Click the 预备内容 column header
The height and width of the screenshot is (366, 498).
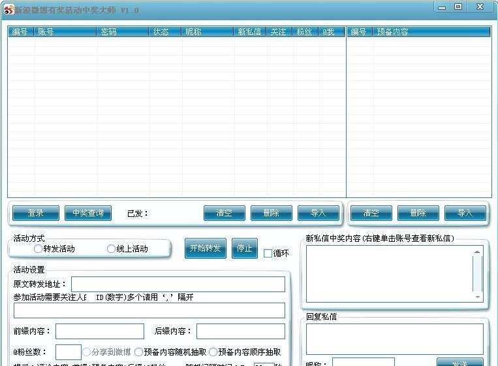coord(431,32)
